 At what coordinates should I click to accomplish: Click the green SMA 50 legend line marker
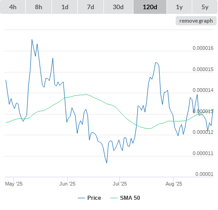click(114, 198)
